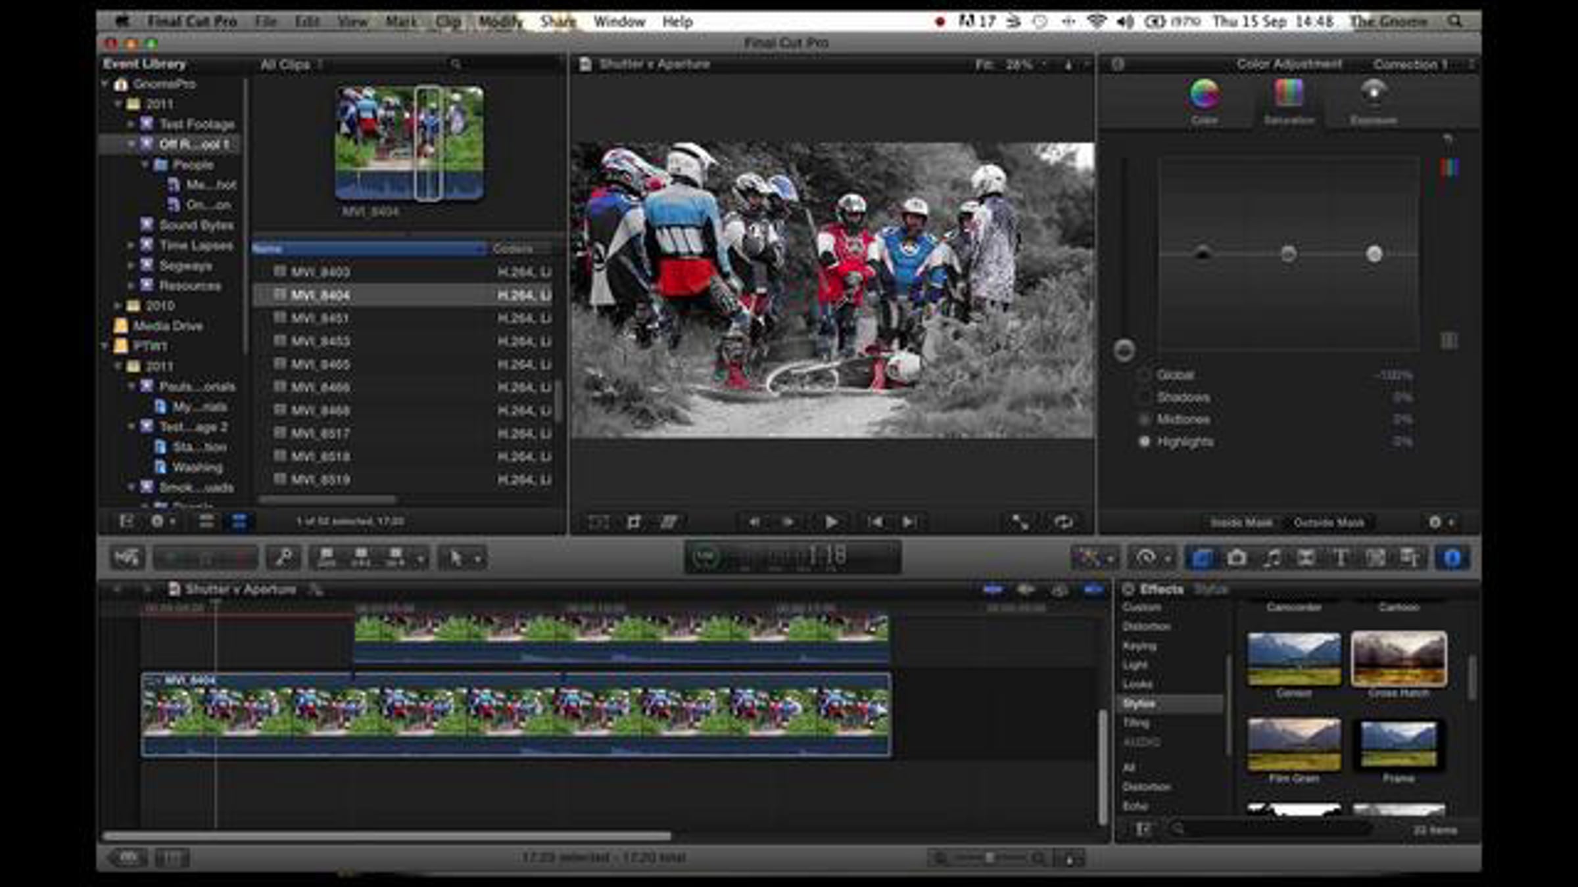Open the Generators browser icon
The width and height of the screenshot is (1578, 887).
coord(1375,558)
